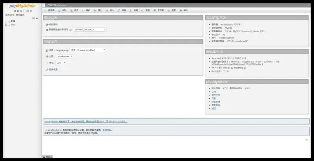The image size is (314, 161).
Task: Click small open-new-window icon at bottom right
Action: click(x=307, y=139)
